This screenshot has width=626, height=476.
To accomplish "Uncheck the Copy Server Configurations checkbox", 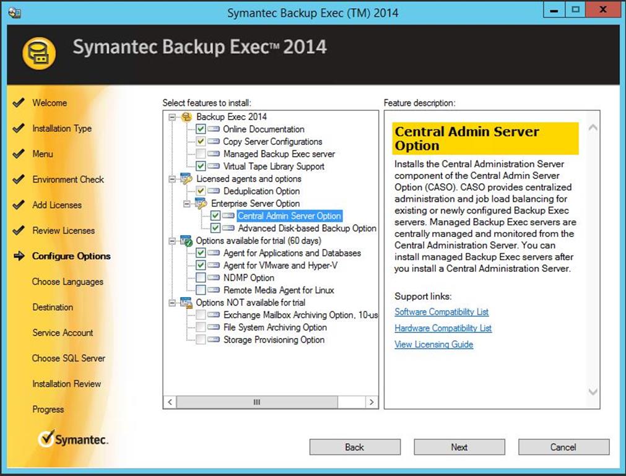I will click(201, 142).
